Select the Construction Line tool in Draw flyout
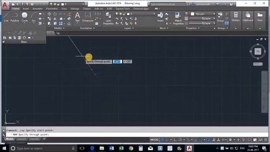Image resolution: width=270 pixels, height=152 pixels. pos(15,33)
